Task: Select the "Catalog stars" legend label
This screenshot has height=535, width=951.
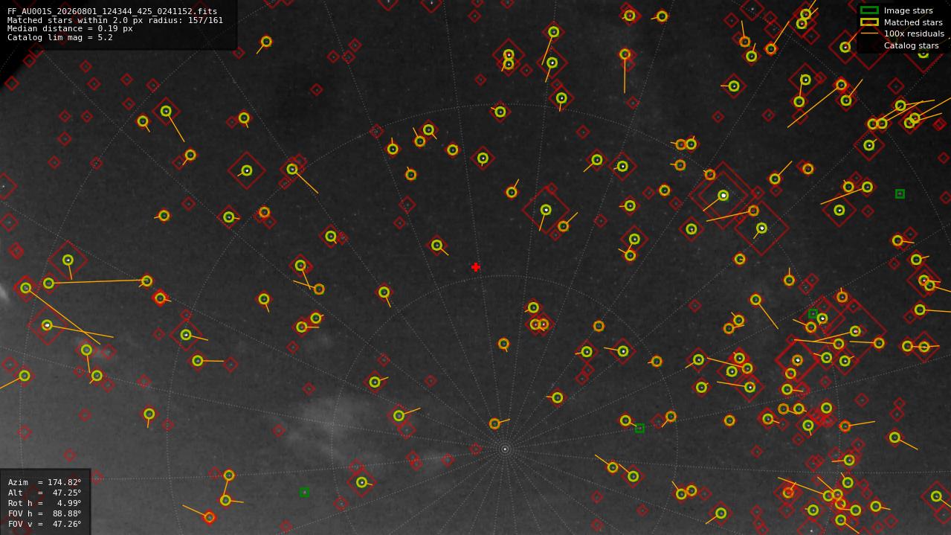Action: tap(911, 45)
